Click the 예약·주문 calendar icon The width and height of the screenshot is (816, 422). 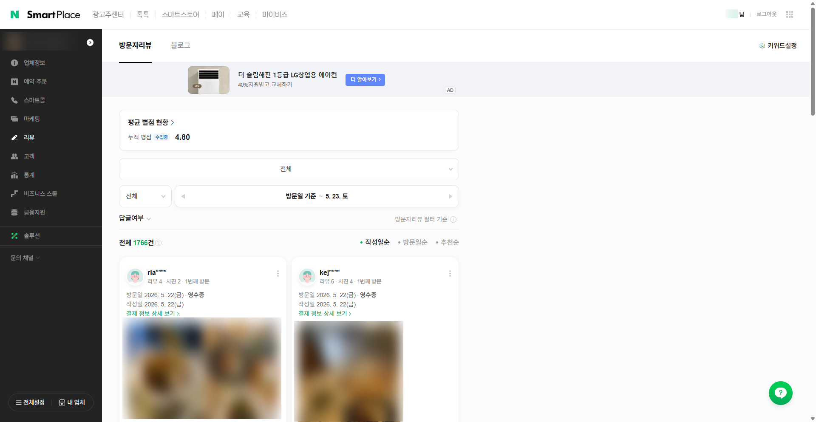[14, 82]
